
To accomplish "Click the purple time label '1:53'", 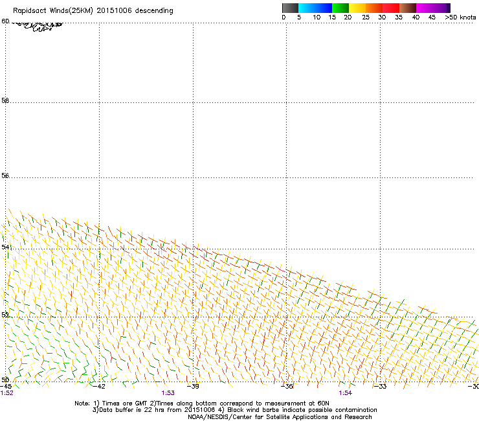I will [x=168, y=393].
